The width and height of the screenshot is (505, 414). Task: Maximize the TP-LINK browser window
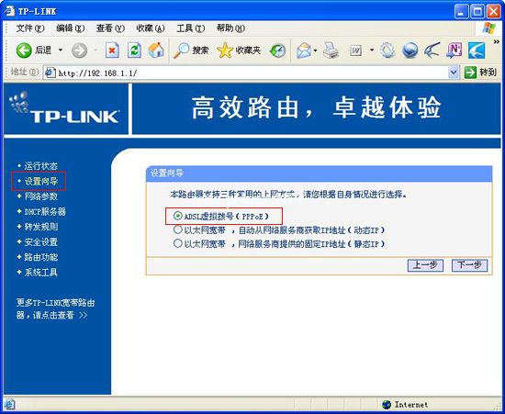(477, 12)
